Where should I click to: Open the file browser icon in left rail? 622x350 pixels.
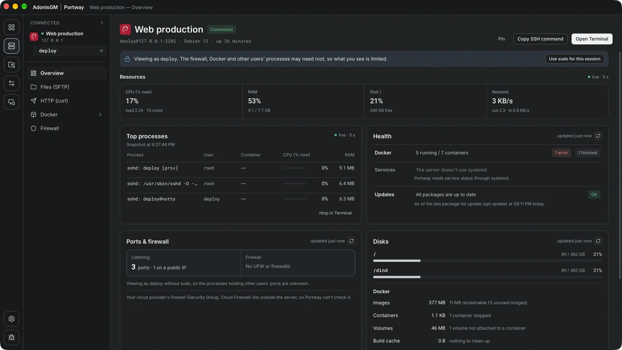pyautogui.click(x=12, y=65)
